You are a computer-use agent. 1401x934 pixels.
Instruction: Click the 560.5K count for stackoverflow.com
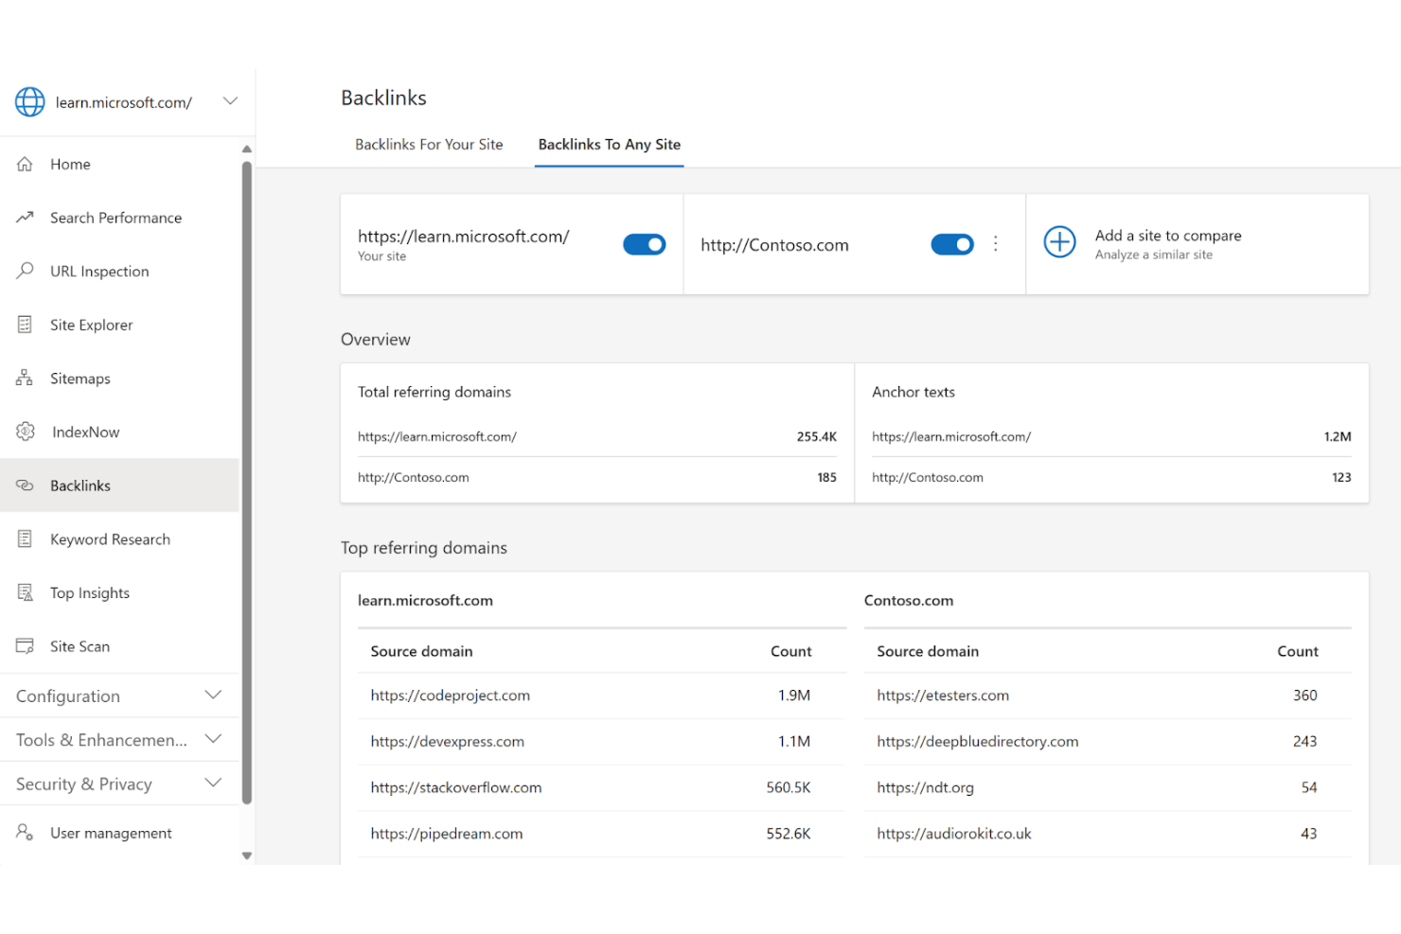tap(789, 787)
